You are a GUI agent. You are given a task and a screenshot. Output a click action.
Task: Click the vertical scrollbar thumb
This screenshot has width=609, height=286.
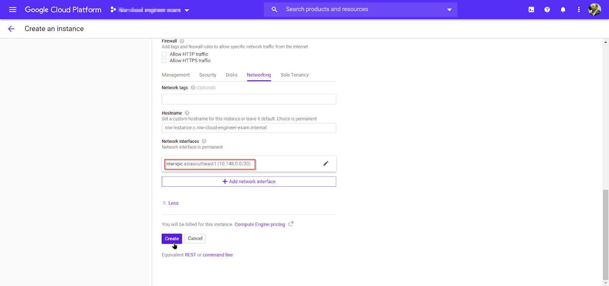pyautogui.click(x=606, y=235)
